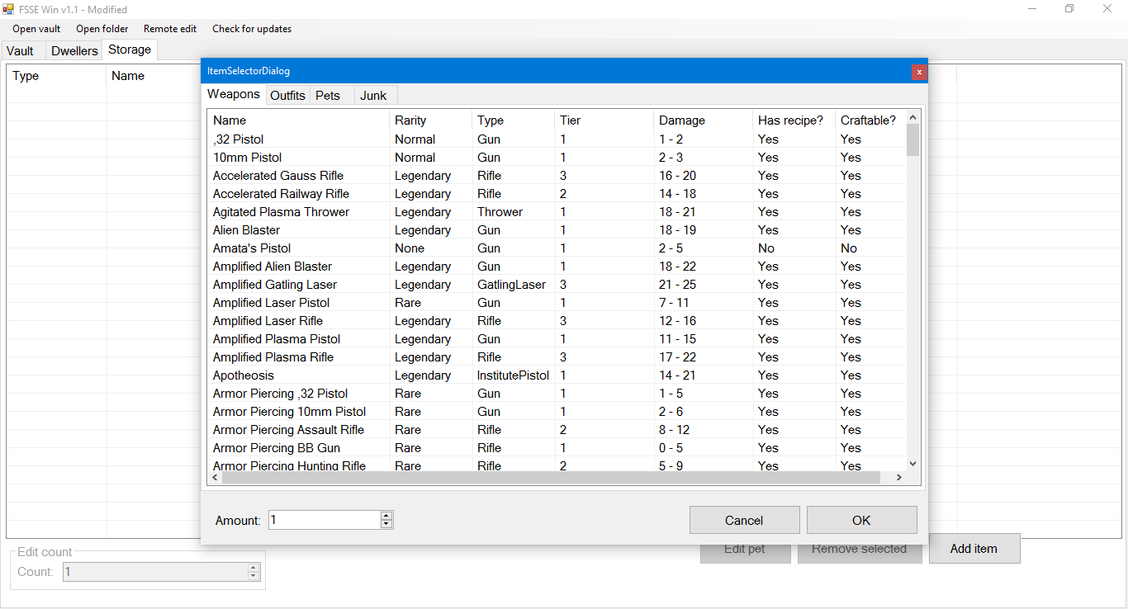Click the Thrower type cell
Image resolution: width=1128 pixels, height=609 pixels.
[500, 212]
